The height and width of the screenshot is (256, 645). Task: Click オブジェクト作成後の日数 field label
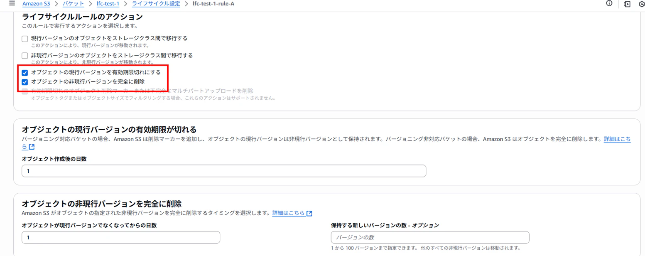pyautogui.click(x=54, y=159)
